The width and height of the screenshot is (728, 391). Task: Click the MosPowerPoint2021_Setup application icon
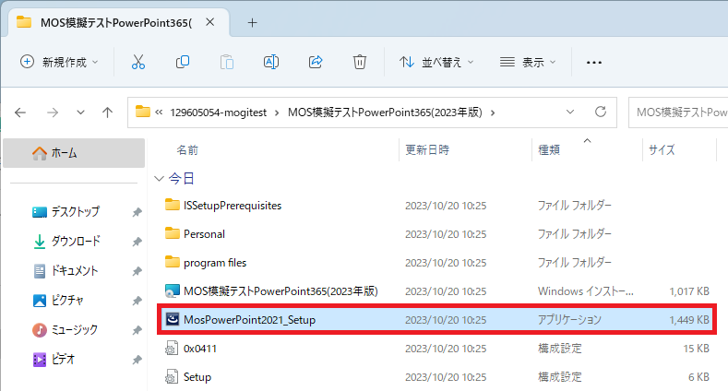[173, 319]
